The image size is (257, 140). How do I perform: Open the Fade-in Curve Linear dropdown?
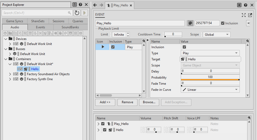210,90
